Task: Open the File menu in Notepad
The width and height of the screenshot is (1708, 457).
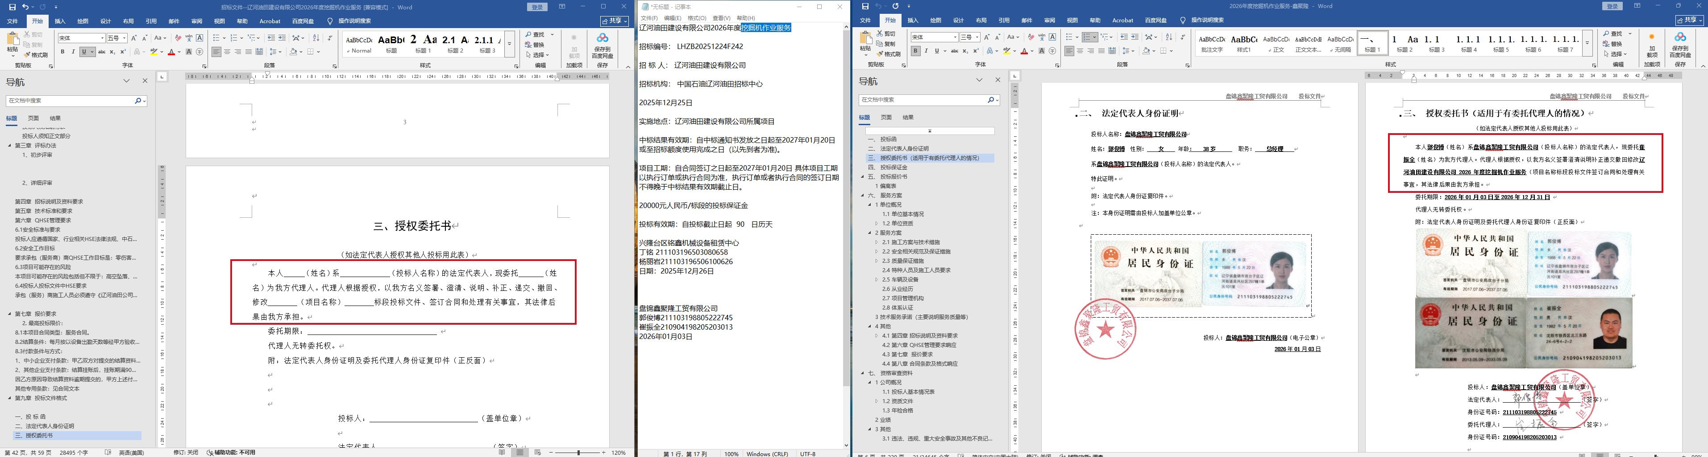Action: [x=649, y=18]
